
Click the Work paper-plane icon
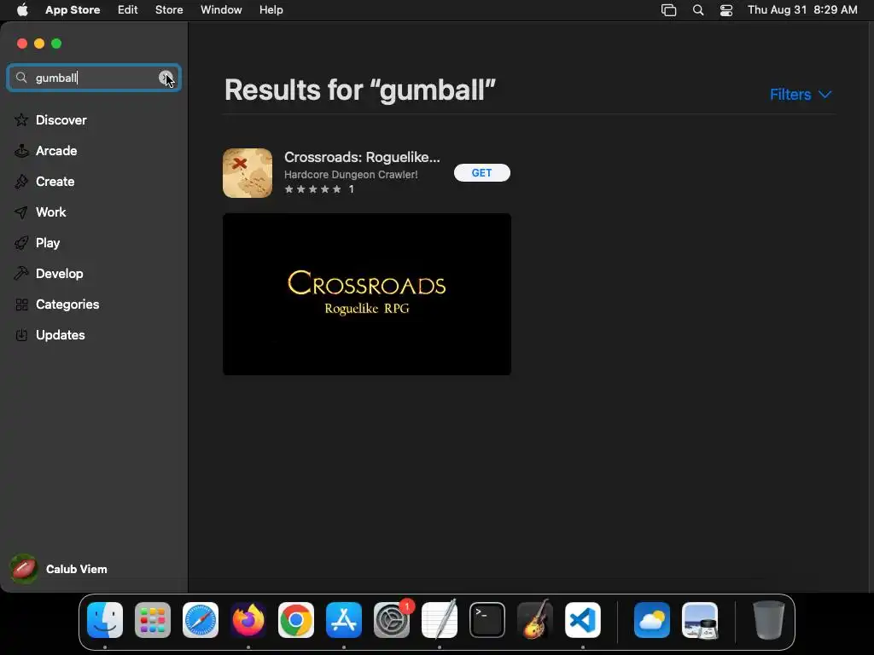pyautogui.click(x=21, y=212)
